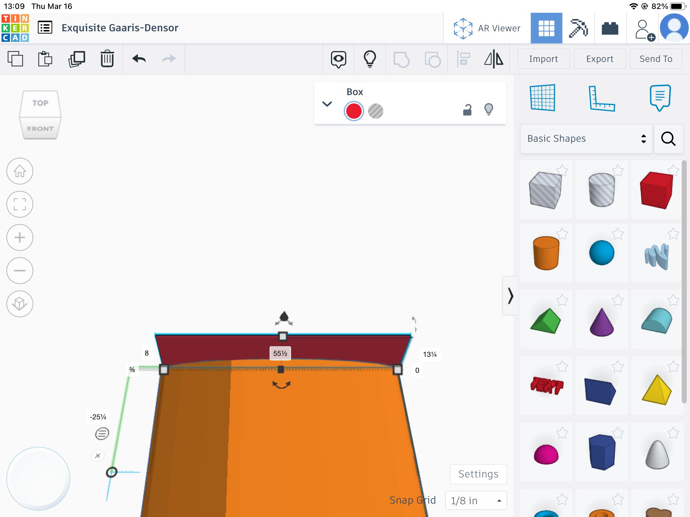Open the AR Viewer
This screenshot has width=690, height=517.
(487, 28)
